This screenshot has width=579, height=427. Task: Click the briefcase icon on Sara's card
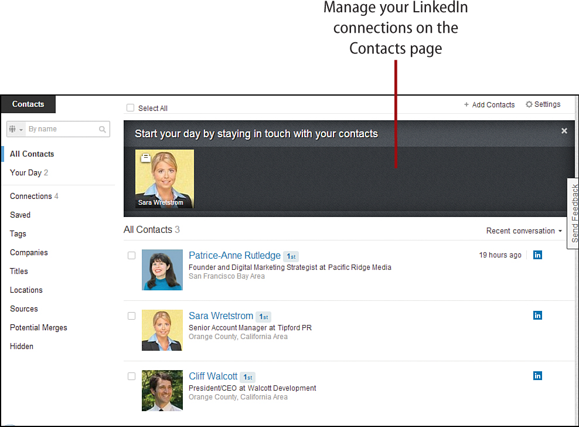coord(146,158)
